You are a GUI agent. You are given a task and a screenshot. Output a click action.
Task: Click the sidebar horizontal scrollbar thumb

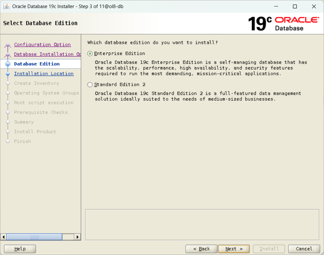pos(35,237)
